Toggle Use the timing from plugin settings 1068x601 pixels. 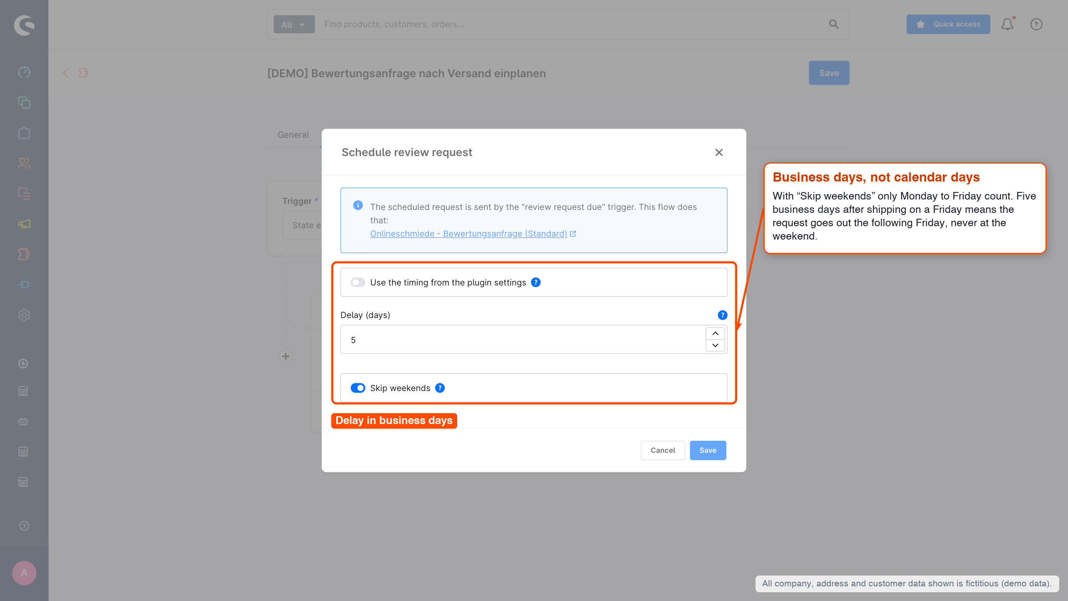coord(358,283)
